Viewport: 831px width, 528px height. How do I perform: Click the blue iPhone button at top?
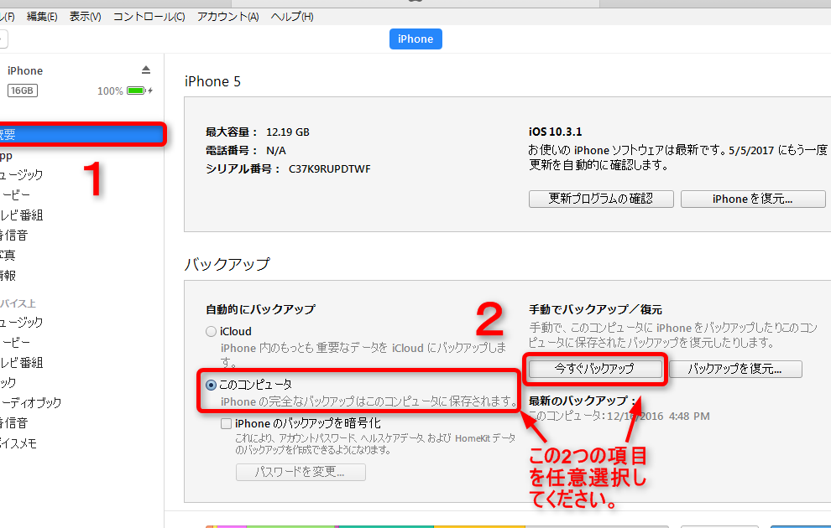(x=415, y=39)
